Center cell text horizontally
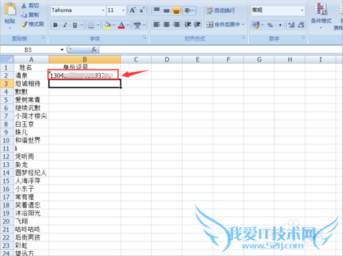The height and width of the screenshot is (256, 343). (x=167, y=25)
